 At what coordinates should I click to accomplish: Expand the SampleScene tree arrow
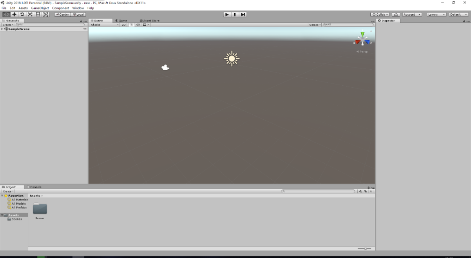pos(2,29)
